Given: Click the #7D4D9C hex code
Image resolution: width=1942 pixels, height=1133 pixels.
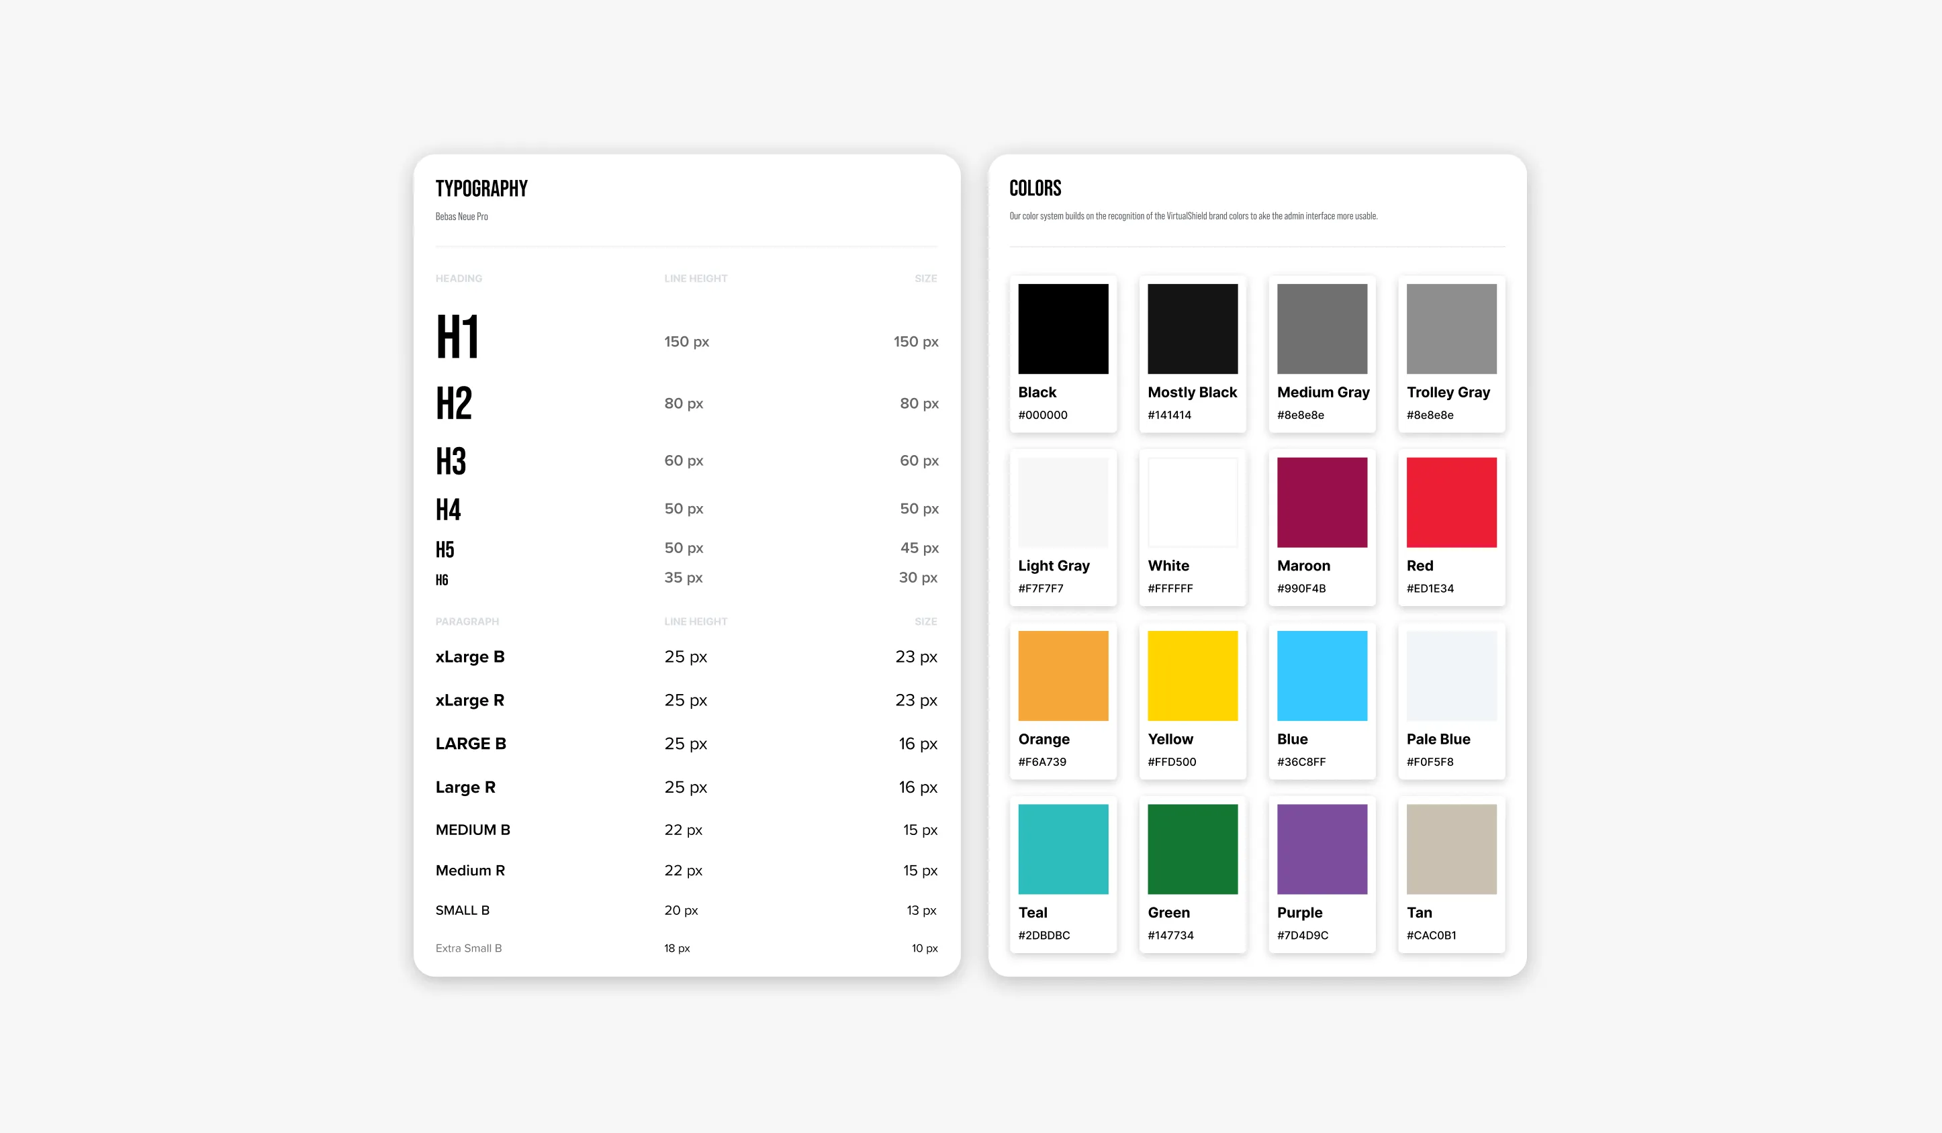Looking at the screenshot, I should click(1302, 934).
